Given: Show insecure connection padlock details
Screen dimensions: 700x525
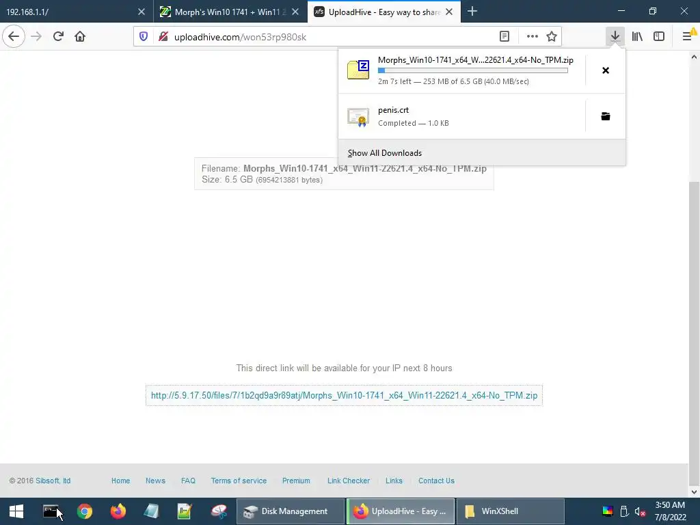Looking at the screenshot, I should (163, 37).
